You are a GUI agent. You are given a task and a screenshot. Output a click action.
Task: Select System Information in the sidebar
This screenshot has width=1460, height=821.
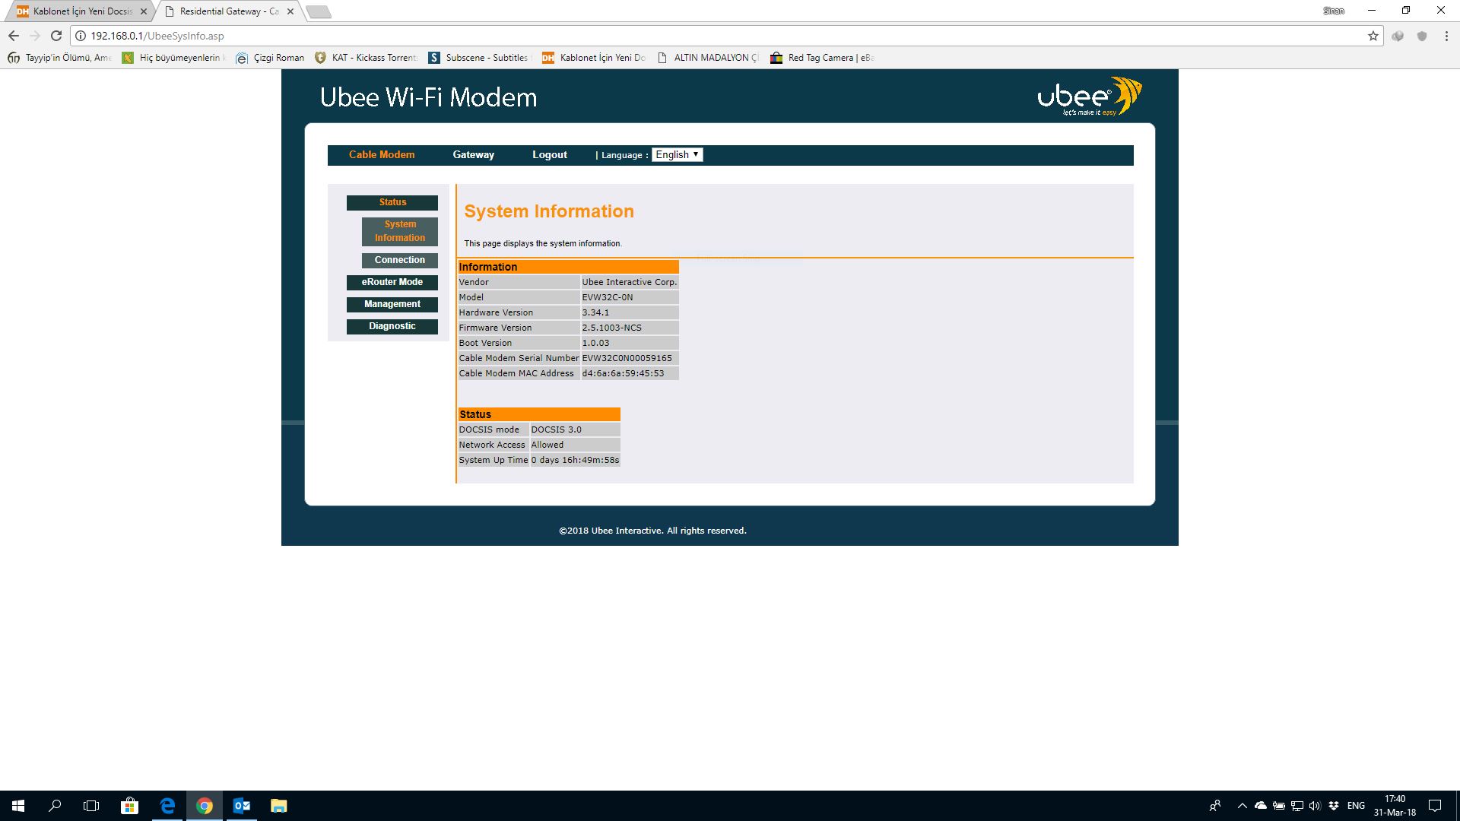pyautogui.click(x=400, y=231)
